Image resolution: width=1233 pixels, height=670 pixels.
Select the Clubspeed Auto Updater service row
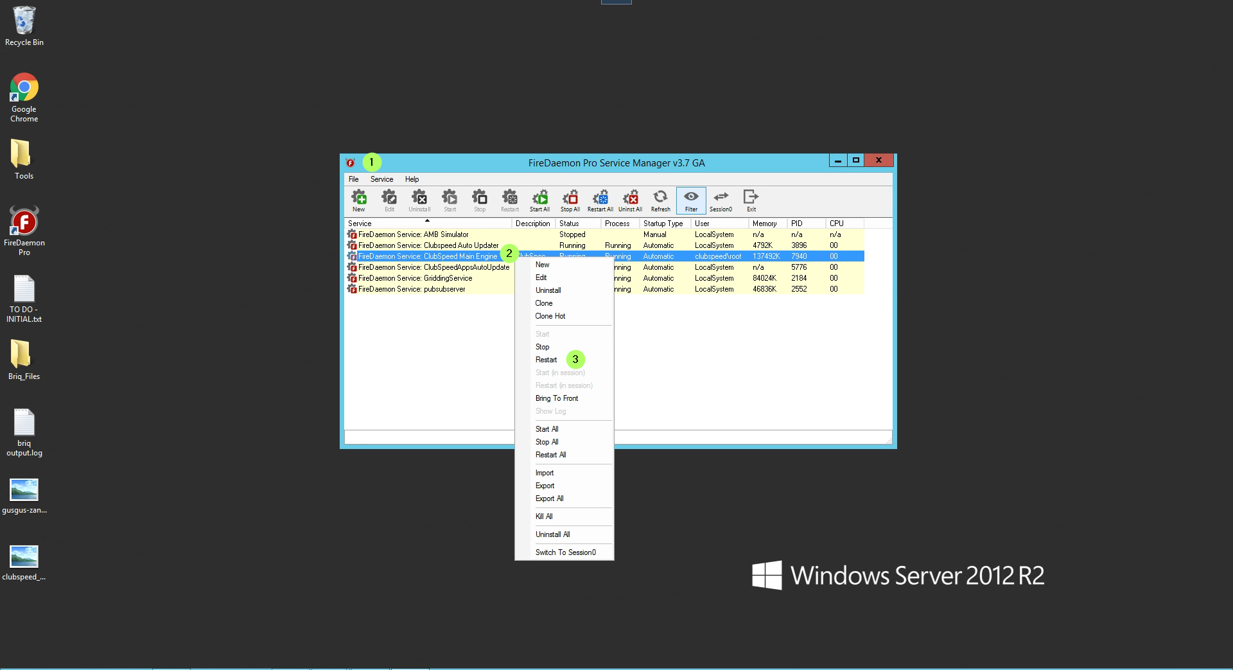pos(605,245)
